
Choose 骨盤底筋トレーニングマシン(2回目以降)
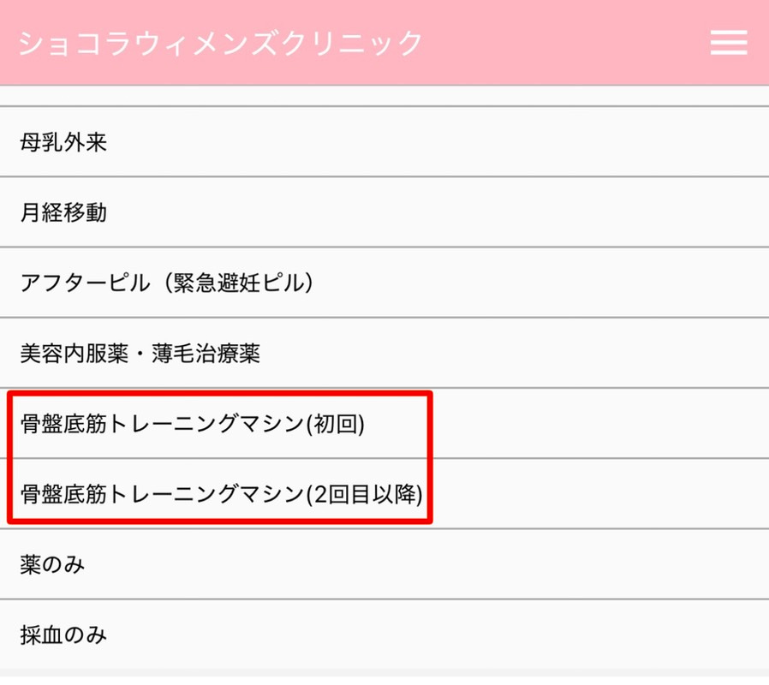(223, 494)
